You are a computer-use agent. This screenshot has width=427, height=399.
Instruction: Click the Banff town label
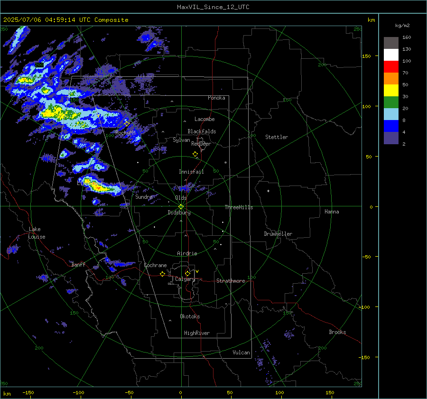[x=78, y=265]
